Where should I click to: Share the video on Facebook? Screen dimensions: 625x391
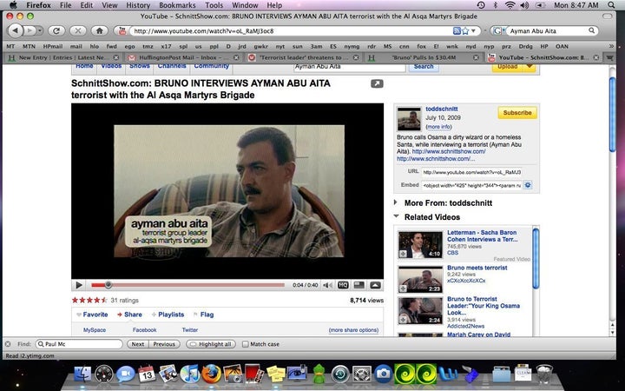coord(144,330)
